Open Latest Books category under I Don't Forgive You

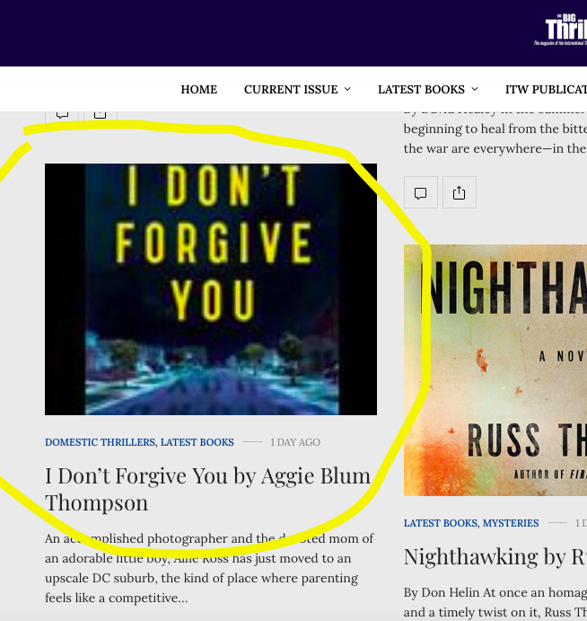point(197,442)
